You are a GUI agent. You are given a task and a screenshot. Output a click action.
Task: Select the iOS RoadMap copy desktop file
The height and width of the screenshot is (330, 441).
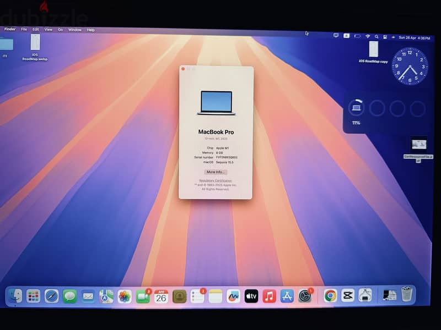(373, 52)
